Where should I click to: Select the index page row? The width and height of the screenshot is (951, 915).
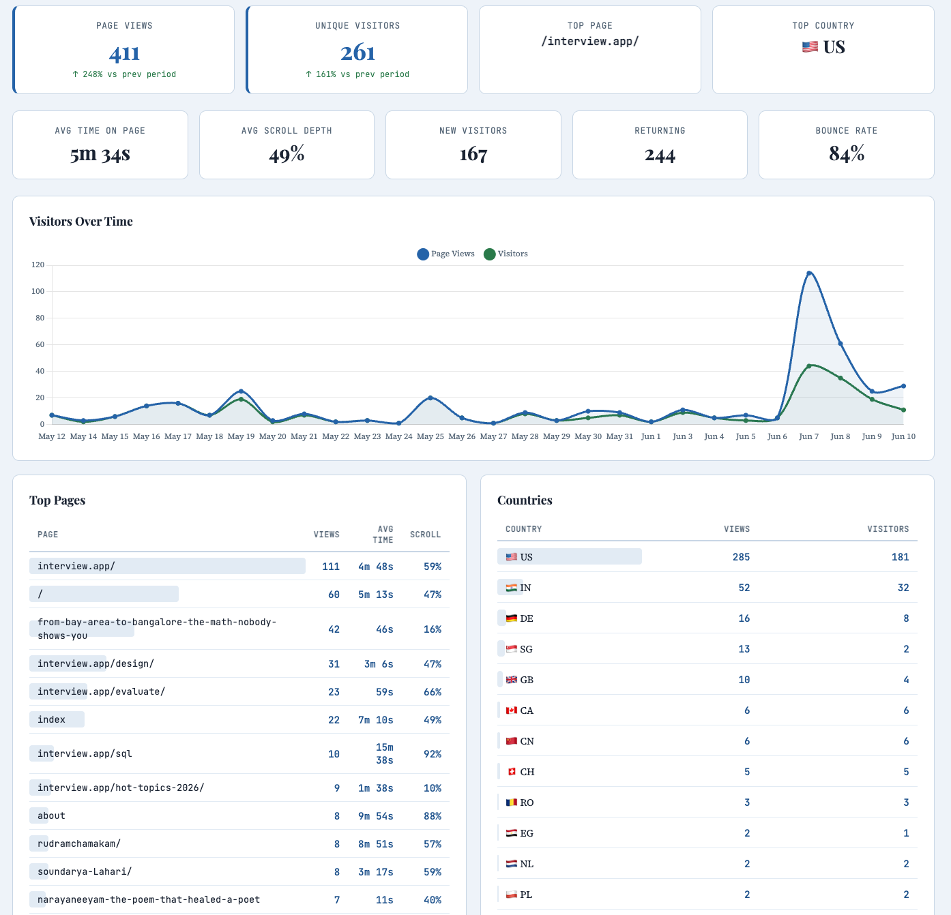[x=239, y=719]
